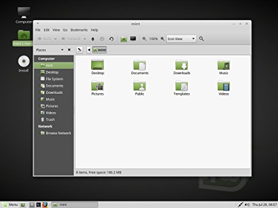Click the panel clock Thu Jul 28
Image resolution: width=278 pixels, height=208 pixels.
tap(265, 205)
